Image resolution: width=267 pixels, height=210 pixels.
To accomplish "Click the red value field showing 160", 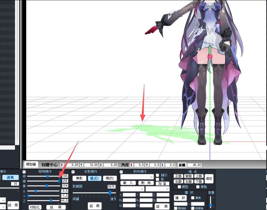I will point(65,176).
